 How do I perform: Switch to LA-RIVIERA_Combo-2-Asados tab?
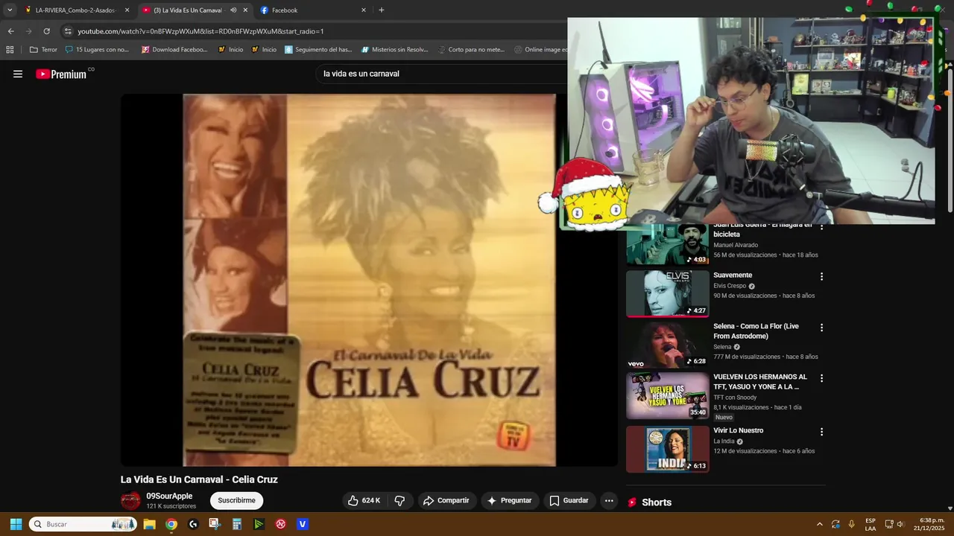click(75, 10)
